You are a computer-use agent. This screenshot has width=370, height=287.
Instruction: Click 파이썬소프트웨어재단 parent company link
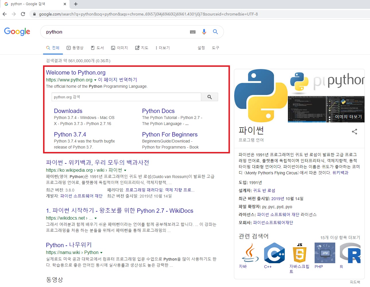click(273, 223)
